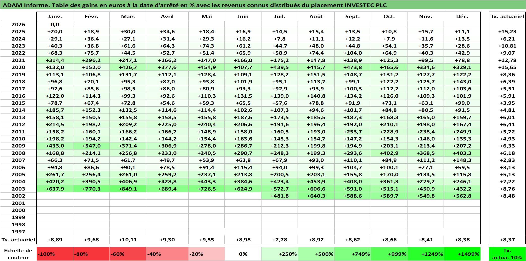Click the +250% light green swatch

coord(280,254)
